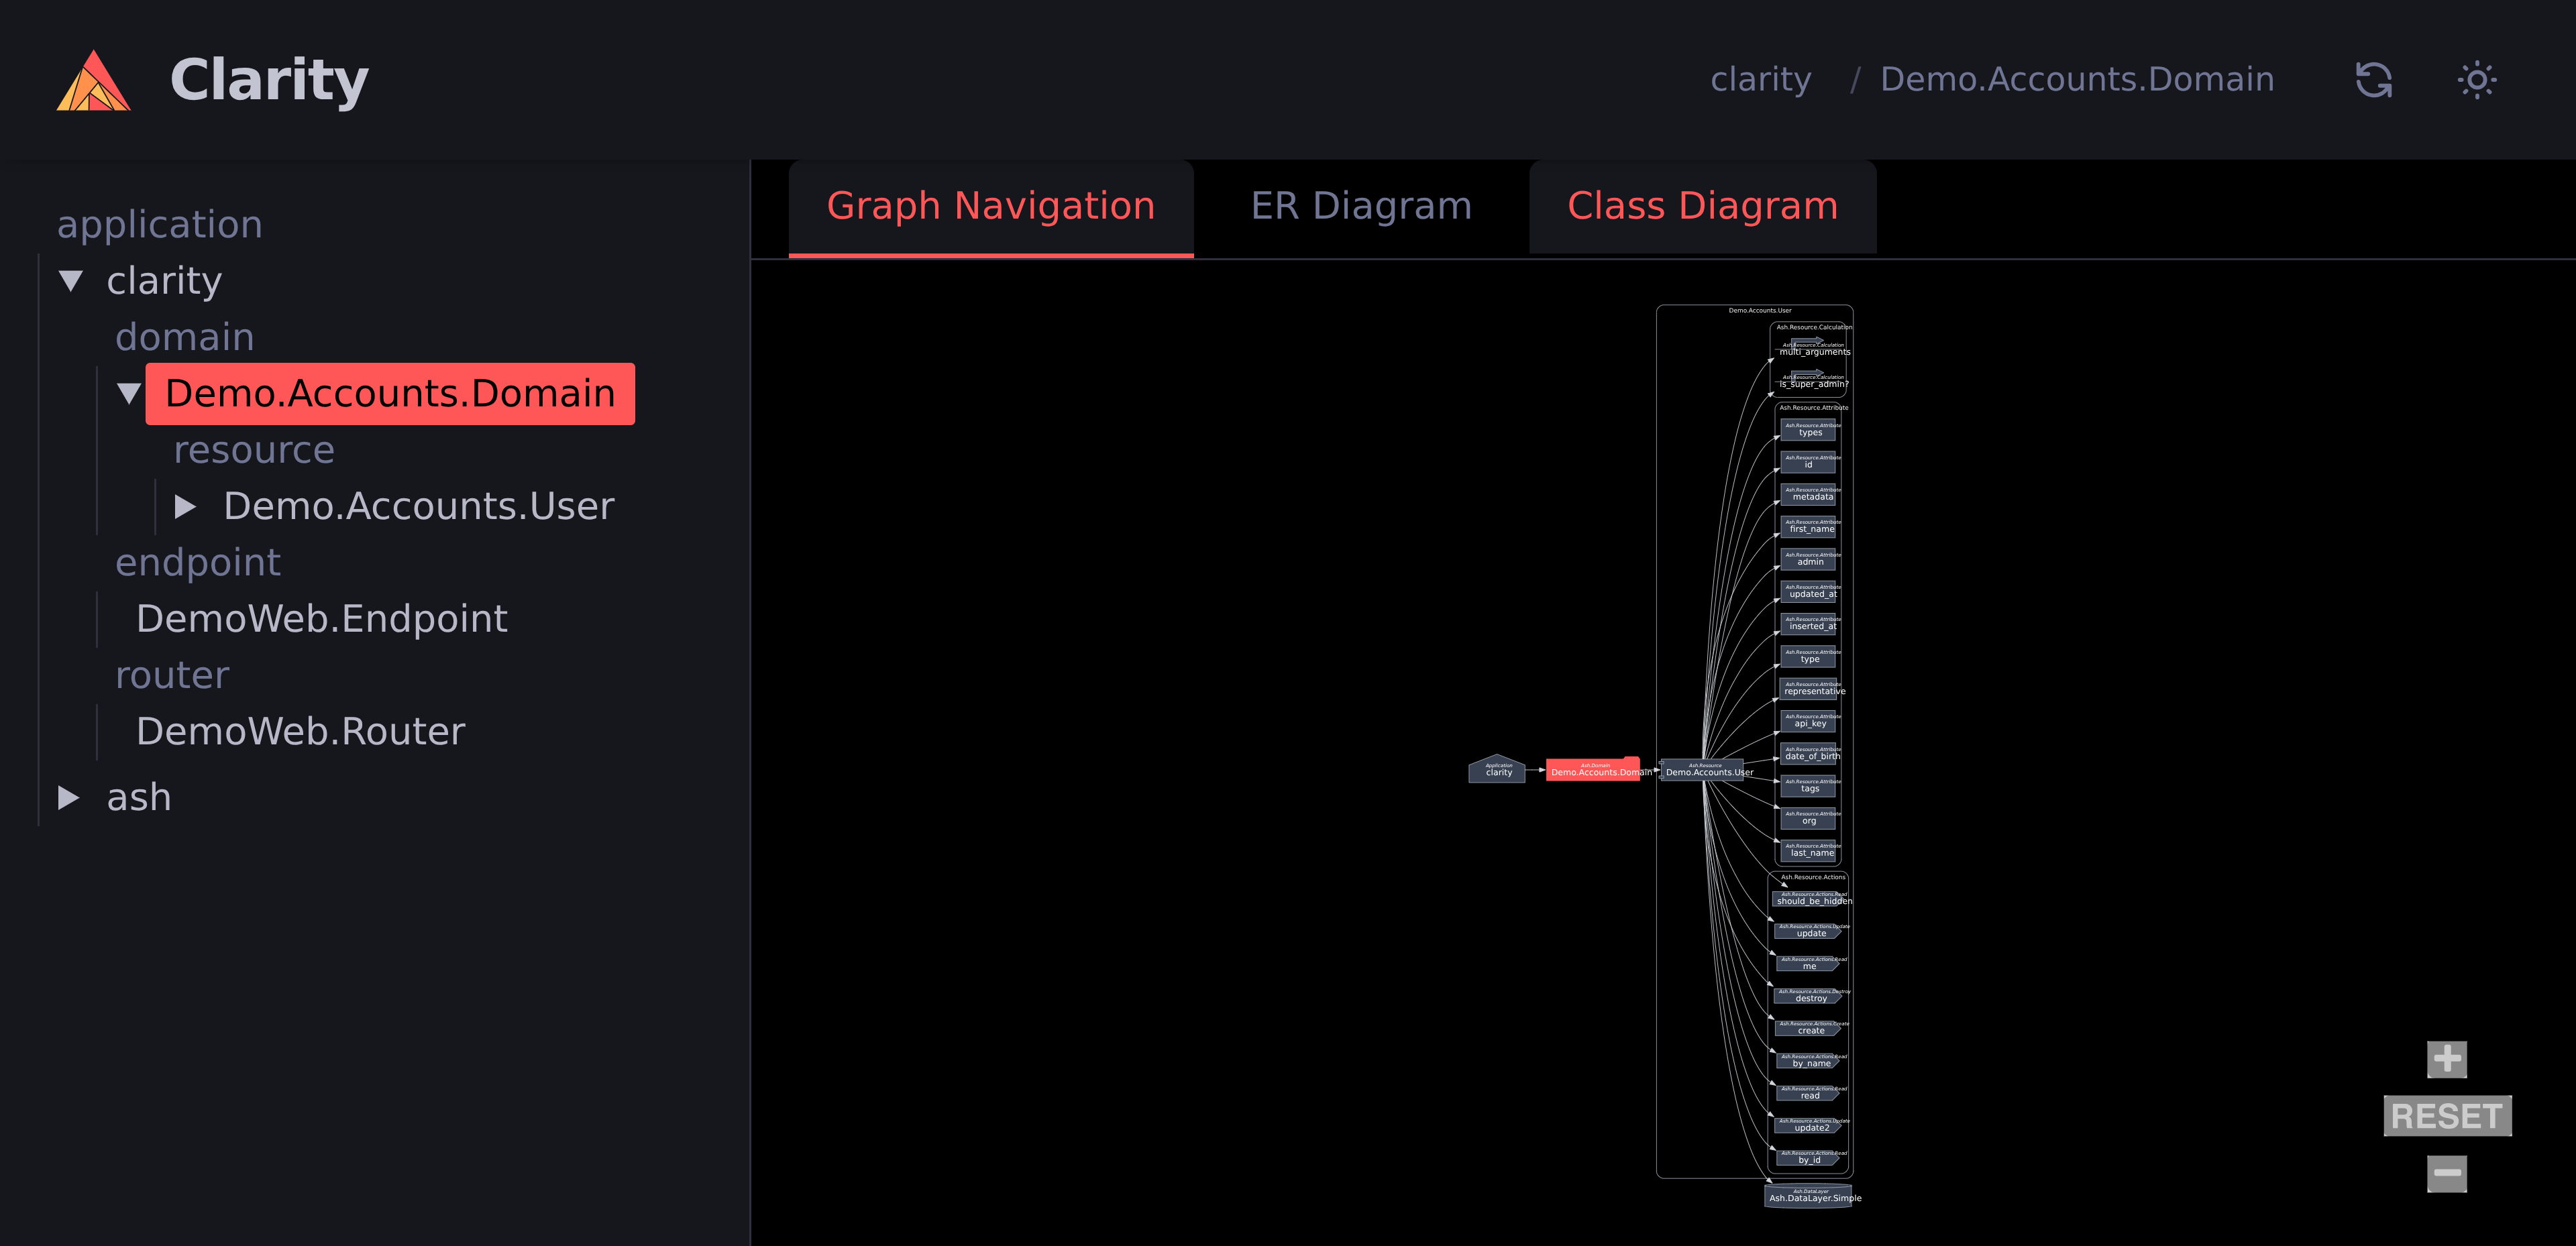Viewport: 2576px width, 1246px height.
Task: Select the Graph Navigation tab
Action: tap(990, 206)
